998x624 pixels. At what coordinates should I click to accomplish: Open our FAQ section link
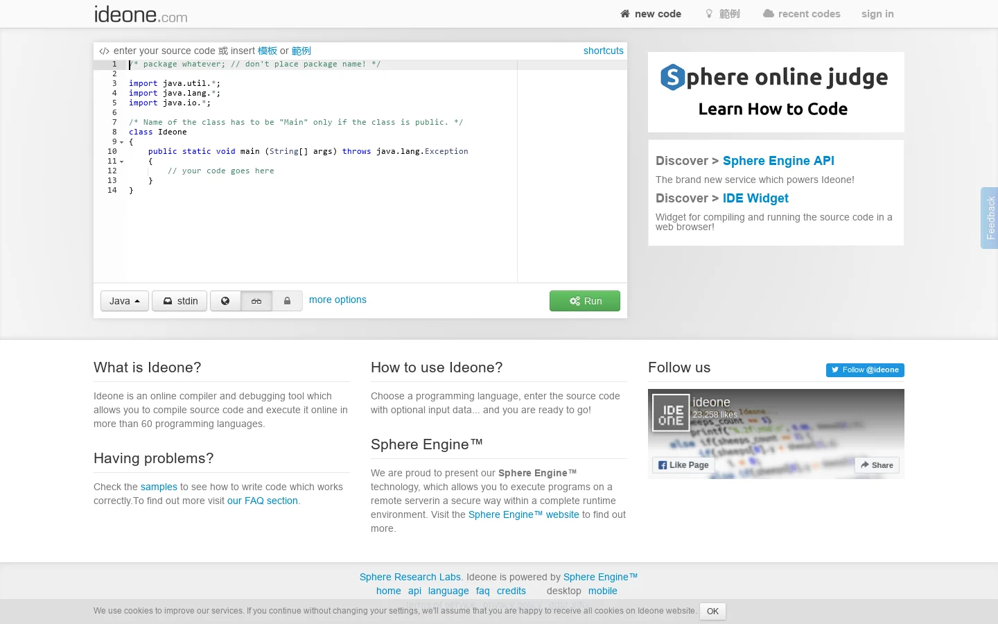click(x=263, y=501)
